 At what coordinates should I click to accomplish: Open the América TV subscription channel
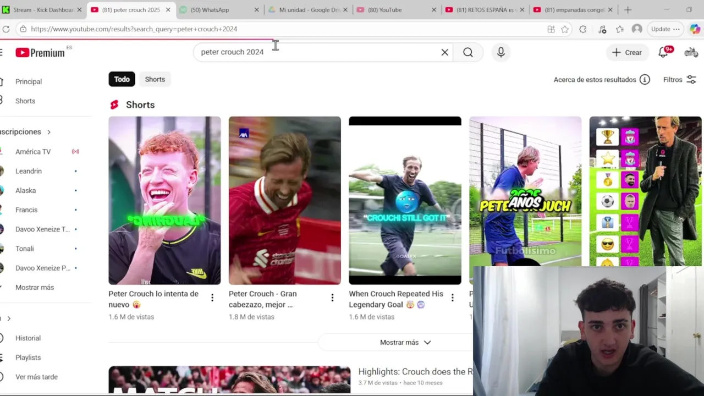point(33,152)
